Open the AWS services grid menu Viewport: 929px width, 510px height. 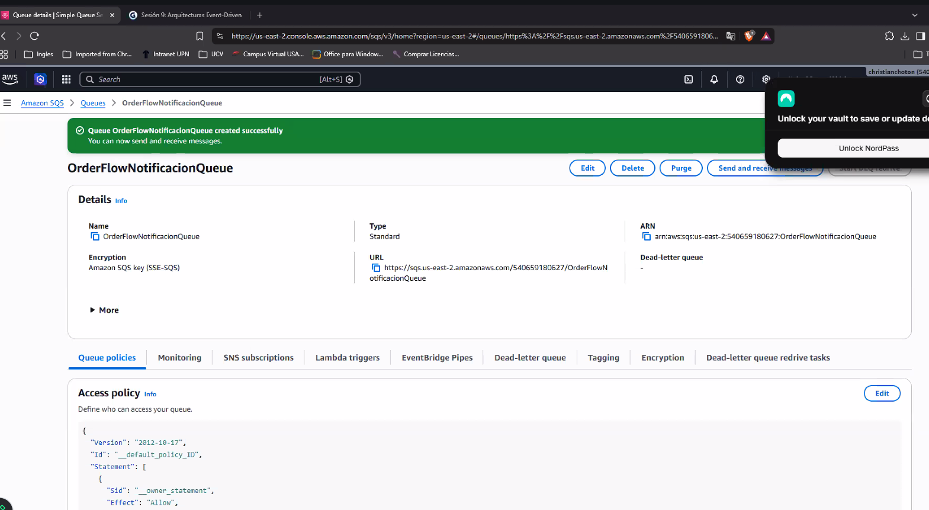[x=66, y=79]
